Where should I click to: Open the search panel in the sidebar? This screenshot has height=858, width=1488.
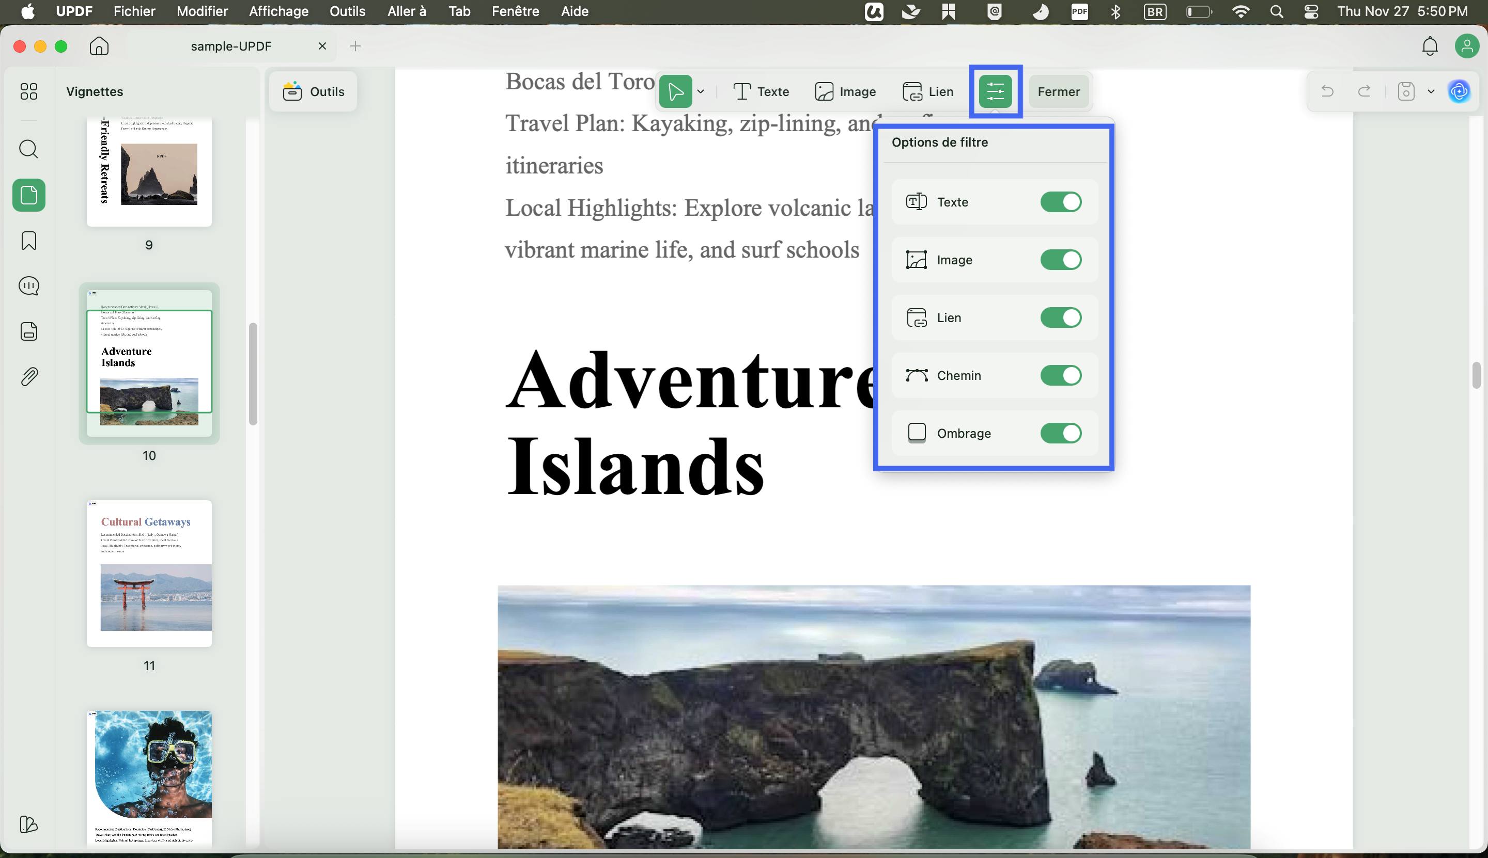(28, 149)
